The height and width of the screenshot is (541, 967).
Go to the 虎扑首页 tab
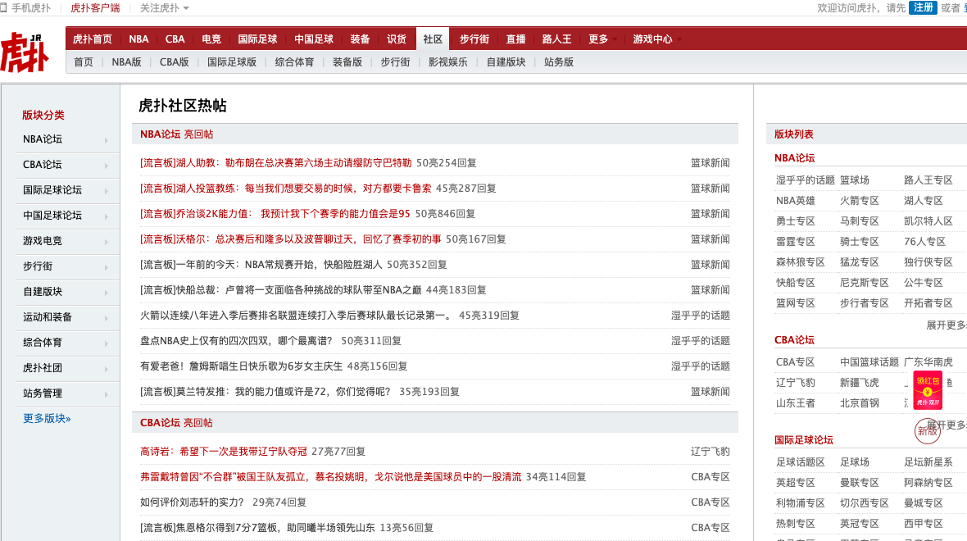[x=93, y=39]
